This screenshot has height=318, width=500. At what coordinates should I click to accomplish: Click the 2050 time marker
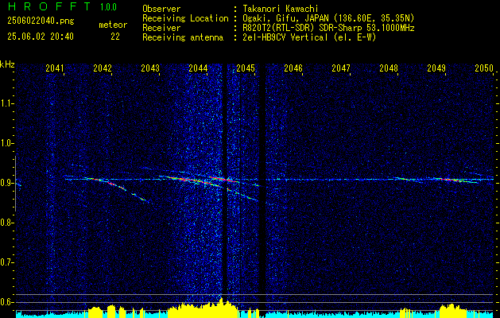pos(484,68)
